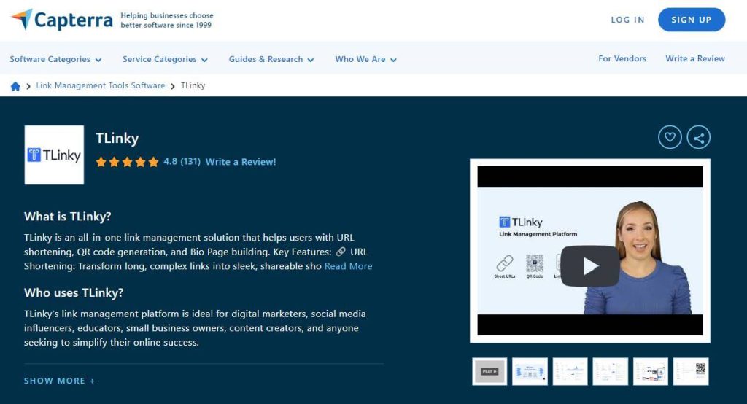Open Who We Are dropdown
Screen dimensions: 747x404
[366, 59]
